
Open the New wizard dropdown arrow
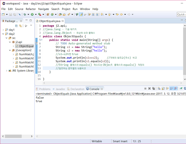tap(7, 15)
